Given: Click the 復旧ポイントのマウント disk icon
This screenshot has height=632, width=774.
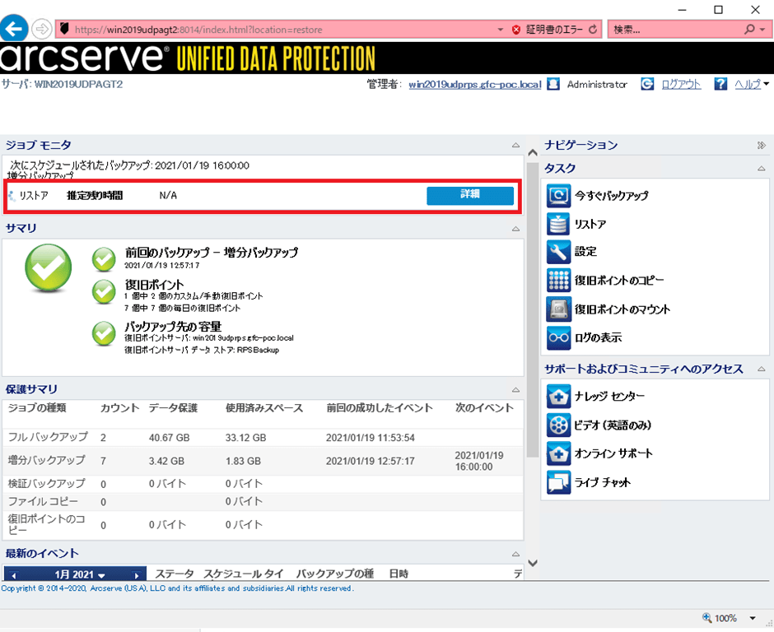Looking at the screenshot, I should [558, 309].
